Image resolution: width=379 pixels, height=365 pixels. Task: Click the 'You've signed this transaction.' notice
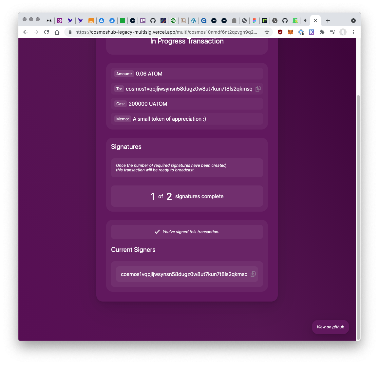(187, 232)
